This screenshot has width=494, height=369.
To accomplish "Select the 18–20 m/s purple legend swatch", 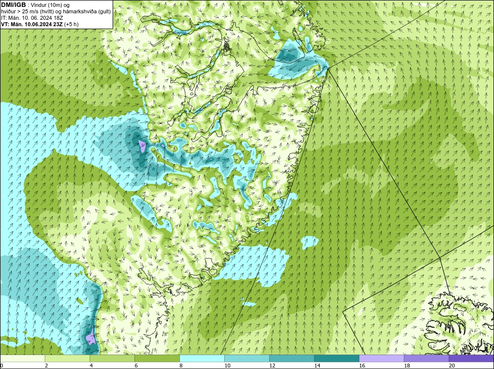I will pos(427,358).
